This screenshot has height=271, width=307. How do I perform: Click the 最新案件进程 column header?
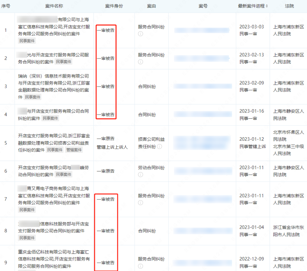(x=251, y=6)
